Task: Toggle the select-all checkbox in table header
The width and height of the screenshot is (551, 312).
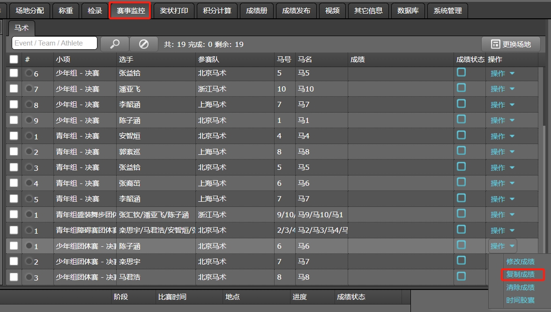Action: (x=14, y=60)
